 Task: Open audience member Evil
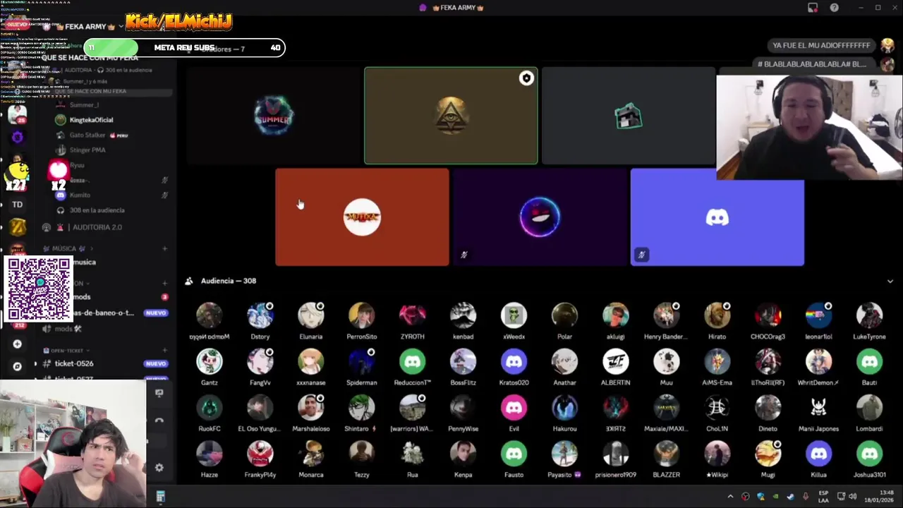click(514, 413)
